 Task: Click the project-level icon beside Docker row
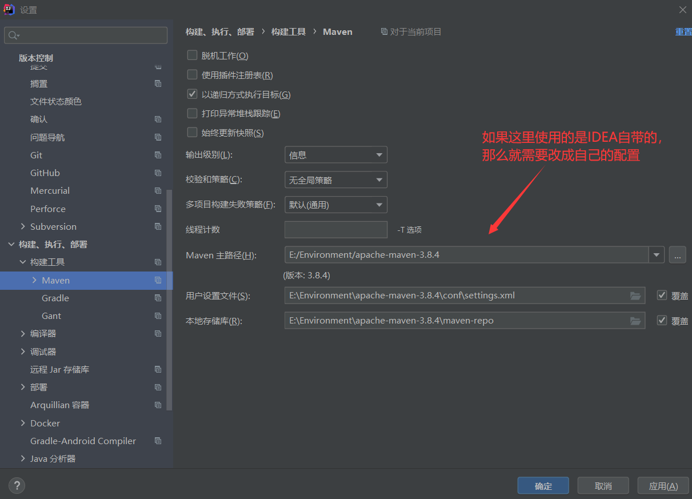click(158, 423)
